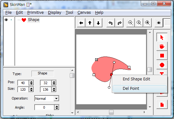Screen dimensions: 174x119
Task: Activate the hand pan tool
Action: [x=162, y=46]
